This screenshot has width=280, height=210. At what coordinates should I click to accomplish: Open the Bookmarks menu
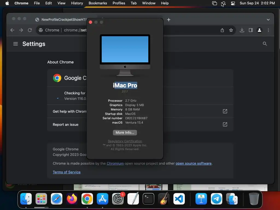pyautogui.click(x=98, y=3)
